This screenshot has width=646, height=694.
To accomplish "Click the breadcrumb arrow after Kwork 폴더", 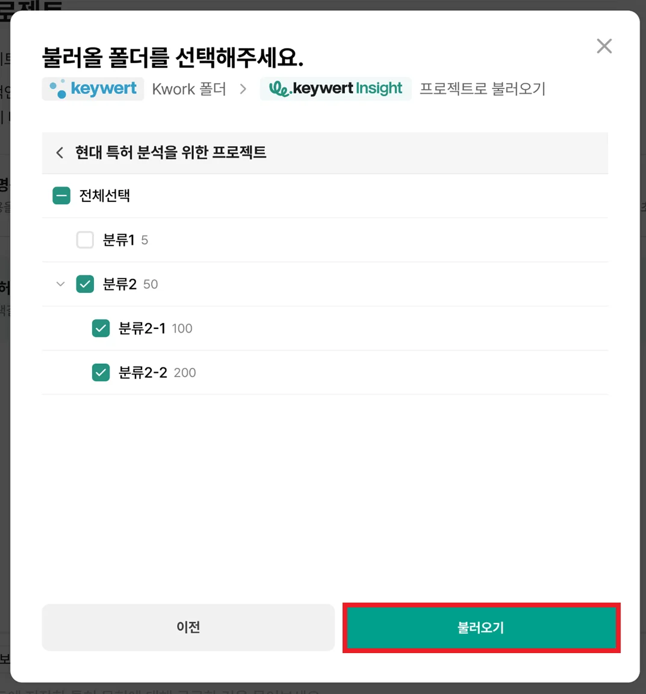I will [243, 89].
